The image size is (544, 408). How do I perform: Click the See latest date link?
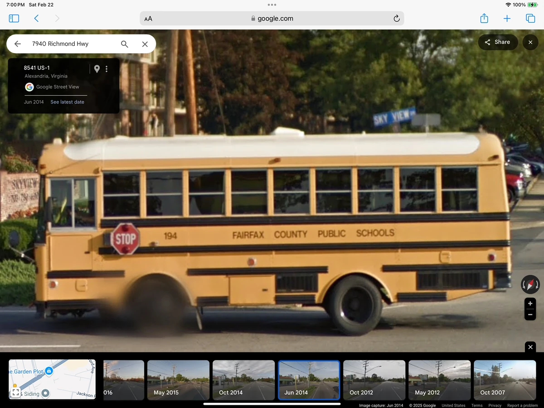tap(67, 102)
